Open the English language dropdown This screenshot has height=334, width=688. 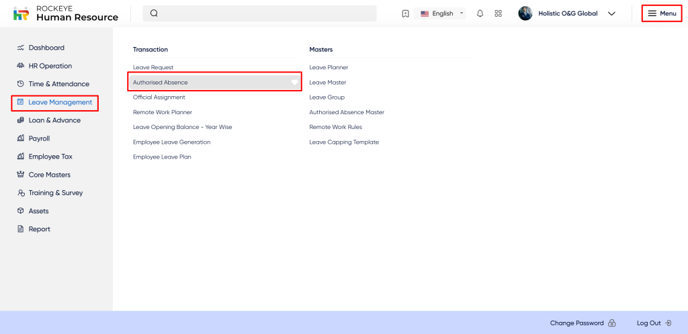pos(441,13)
